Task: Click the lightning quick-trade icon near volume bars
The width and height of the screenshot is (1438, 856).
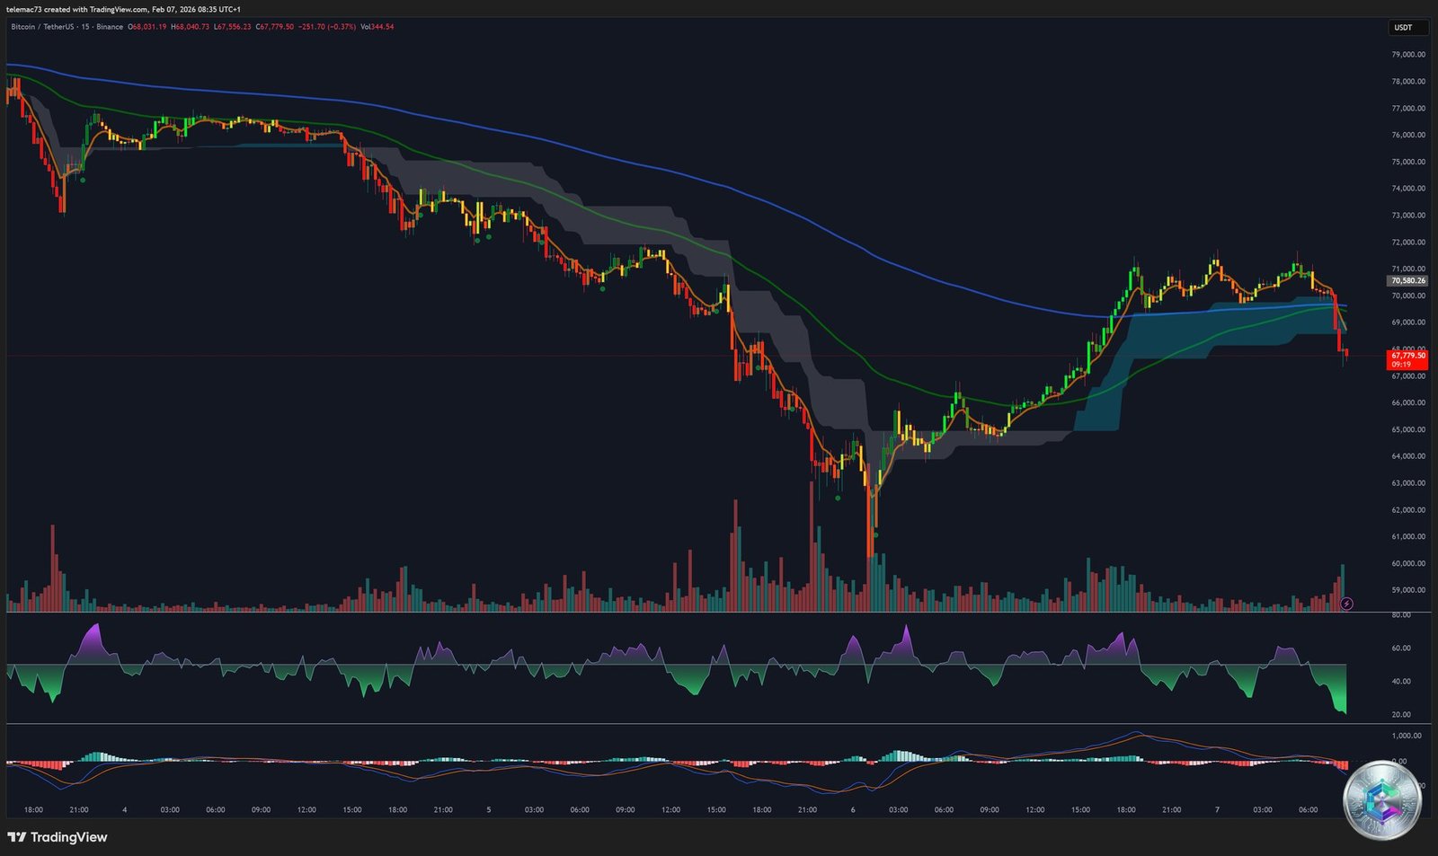Action: click(x=1345, y=604)
